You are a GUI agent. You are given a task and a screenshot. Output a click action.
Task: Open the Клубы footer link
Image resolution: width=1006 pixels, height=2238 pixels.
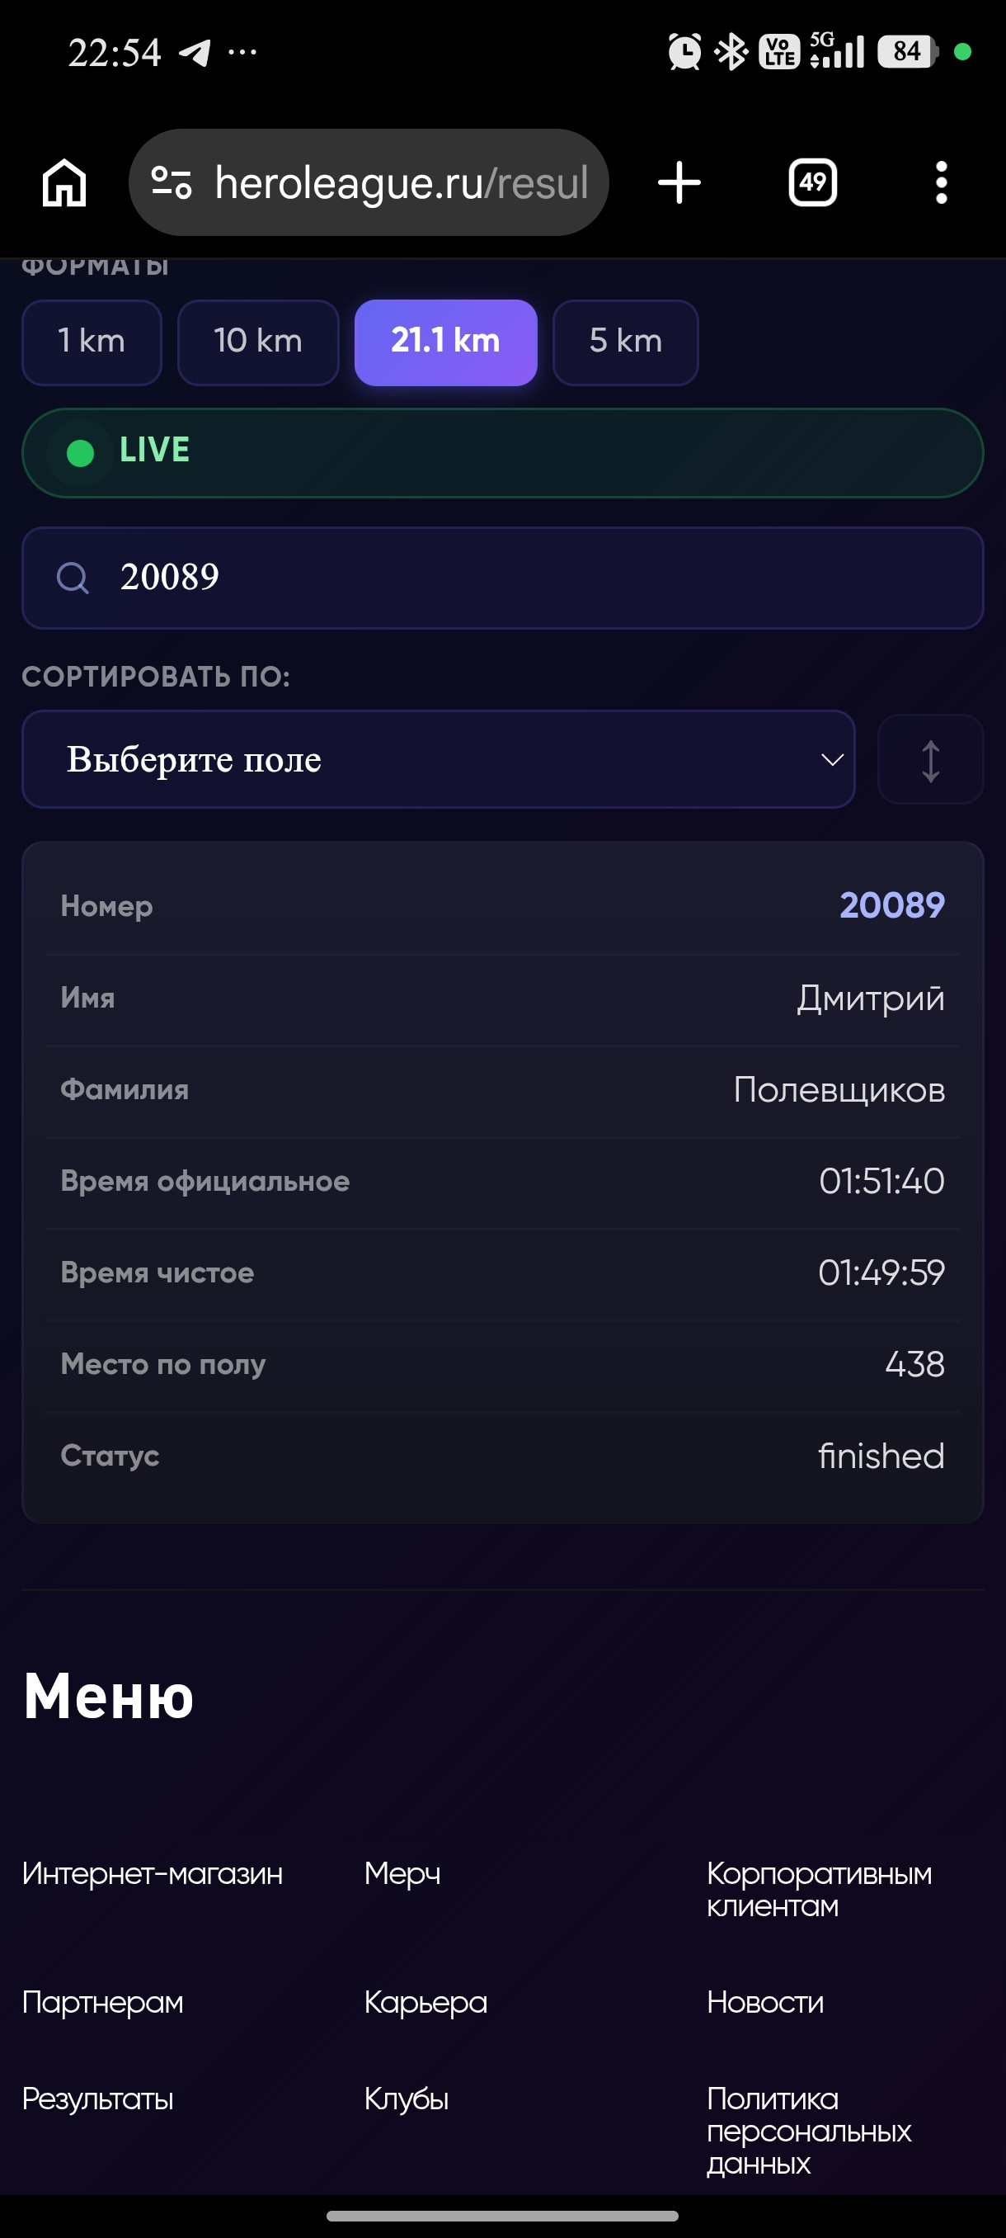click(x=407, y=2099)
